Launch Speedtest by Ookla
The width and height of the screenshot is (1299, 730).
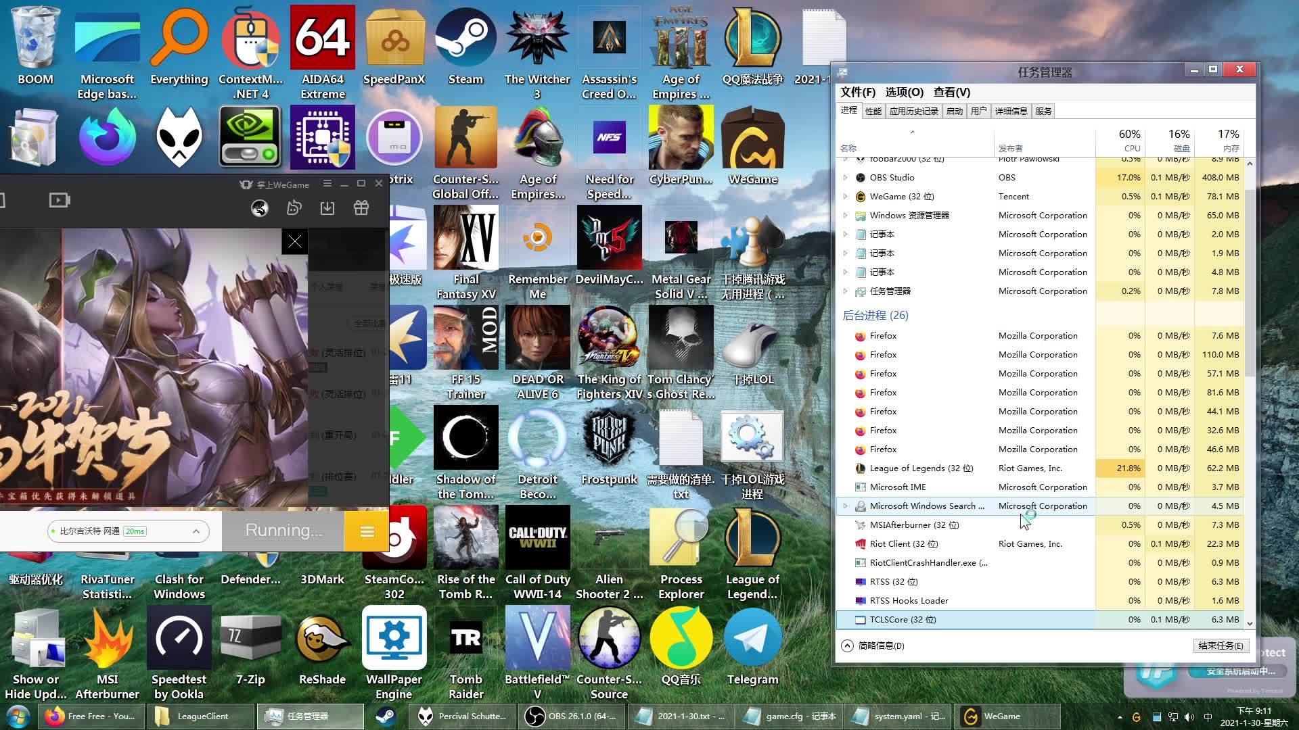[x=179, y=654]
